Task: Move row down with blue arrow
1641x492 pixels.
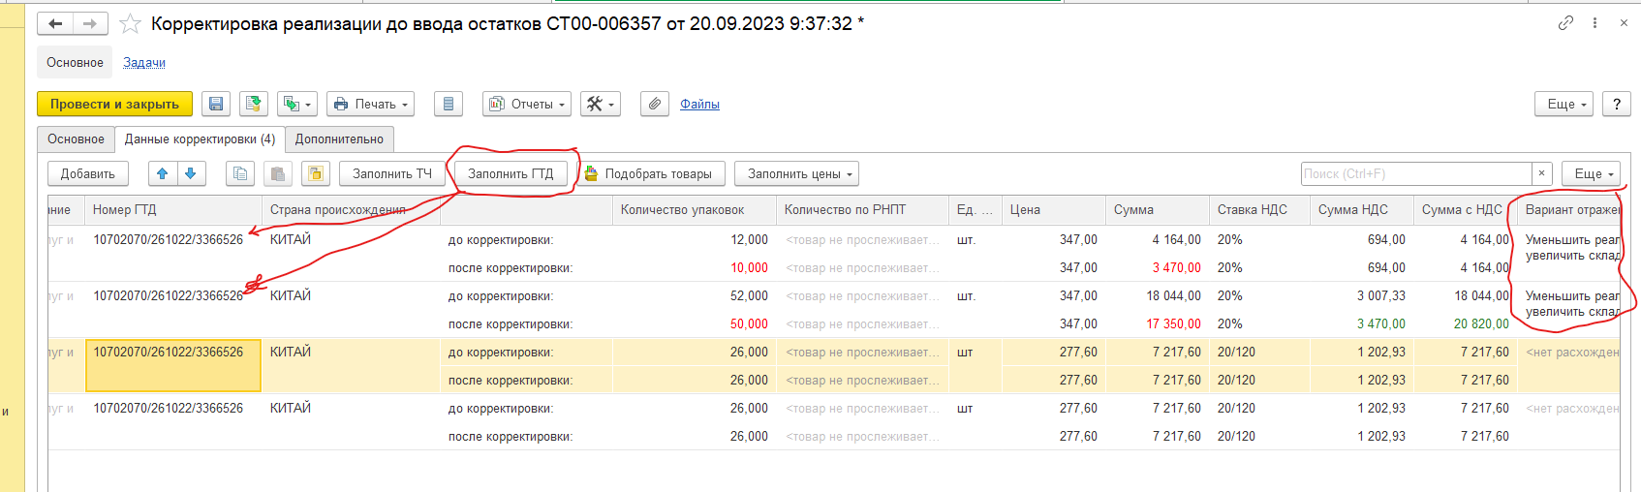Action: [x=190, y=173]
